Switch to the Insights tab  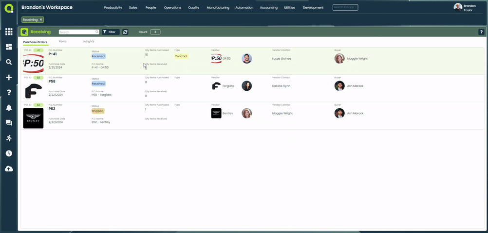[89, 41]
